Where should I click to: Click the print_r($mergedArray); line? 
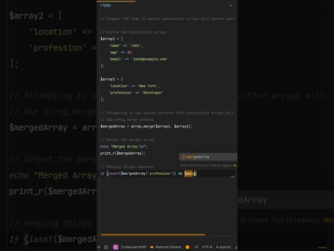(123, 153)
